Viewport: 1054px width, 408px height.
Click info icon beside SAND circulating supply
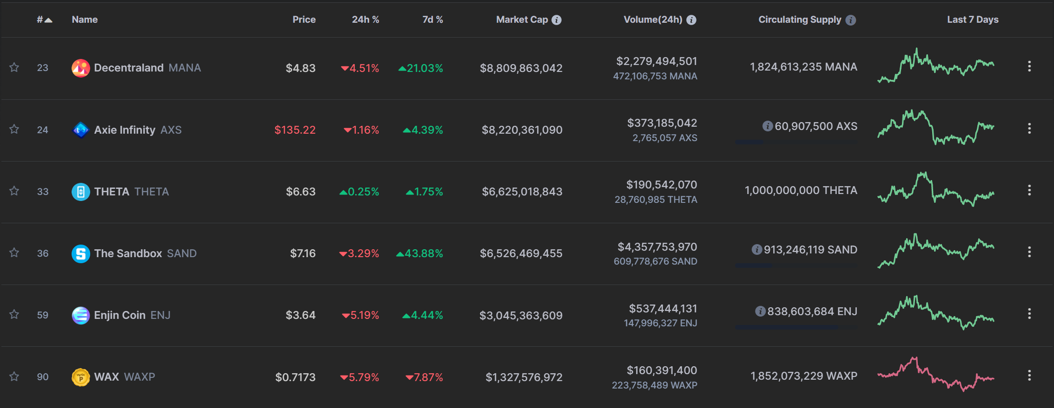point(757,249)
